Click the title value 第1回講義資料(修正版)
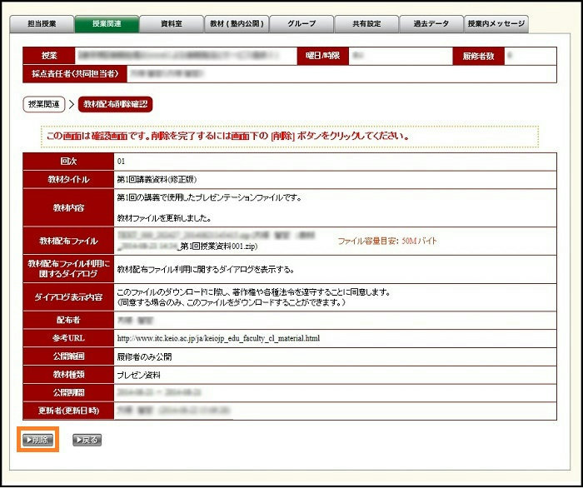Image resolution: width=583 pixels, height=488 pixels. pyautogui.click(x=157, y=179)
